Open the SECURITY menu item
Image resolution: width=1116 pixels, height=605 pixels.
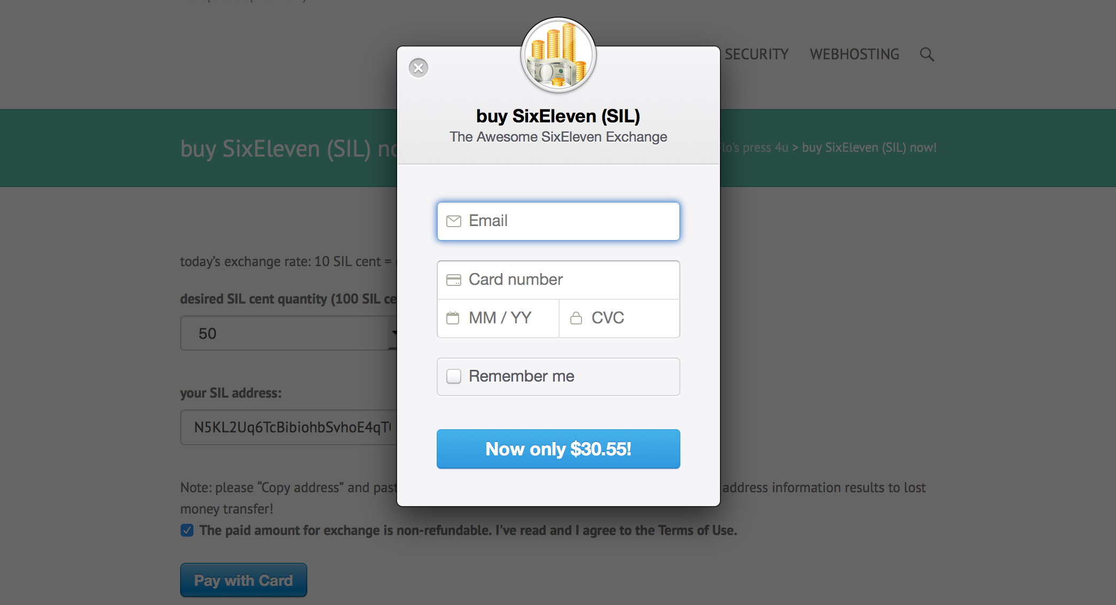pyautogui.click(x=756, y=55)
